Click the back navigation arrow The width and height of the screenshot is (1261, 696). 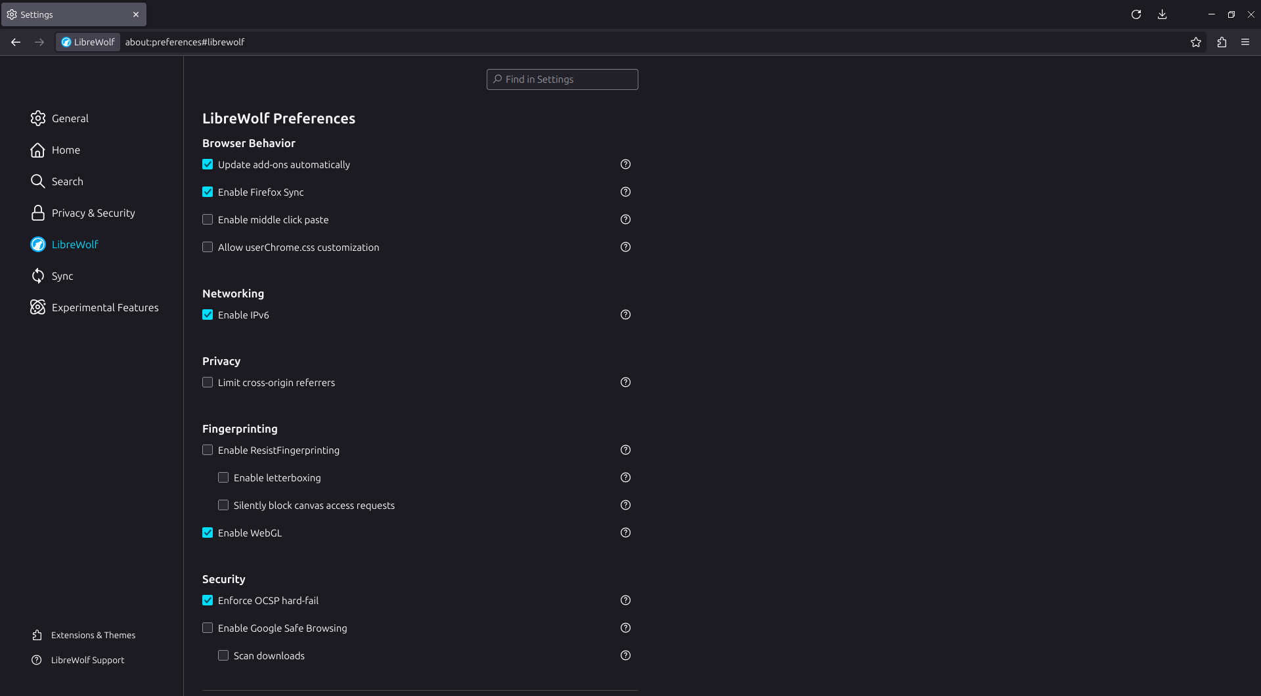[16, 42]
